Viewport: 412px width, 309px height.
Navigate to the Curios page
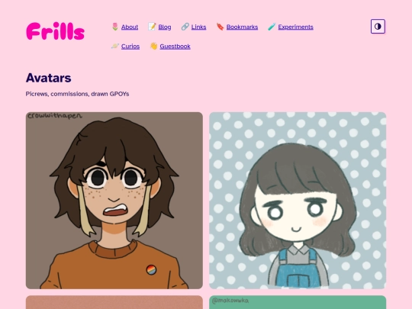pos(130,47)
